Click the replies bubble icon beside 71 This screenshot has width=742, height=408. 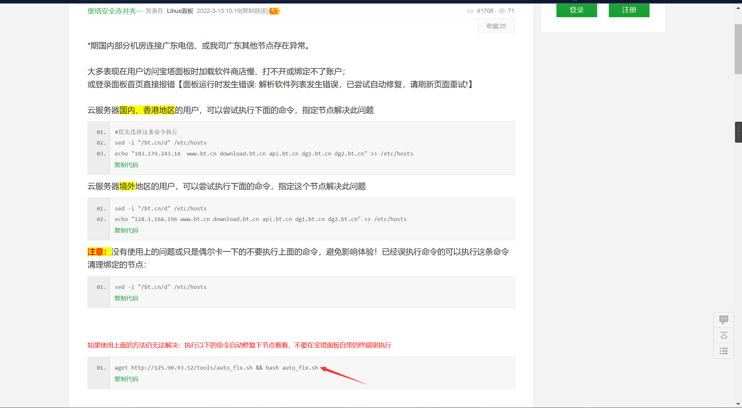(502, 11)
